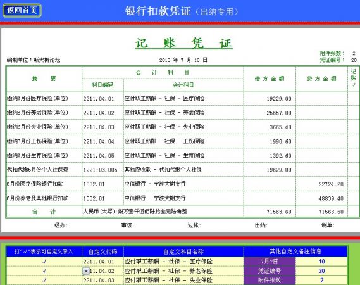Click the 返回首页 button
The image size is (360, 285).
[x=22, y=11]
